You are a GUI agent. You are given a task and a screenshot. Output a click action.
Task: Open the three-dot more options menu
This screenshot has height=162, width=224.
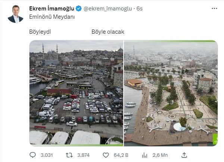click(x=214, y=9)
